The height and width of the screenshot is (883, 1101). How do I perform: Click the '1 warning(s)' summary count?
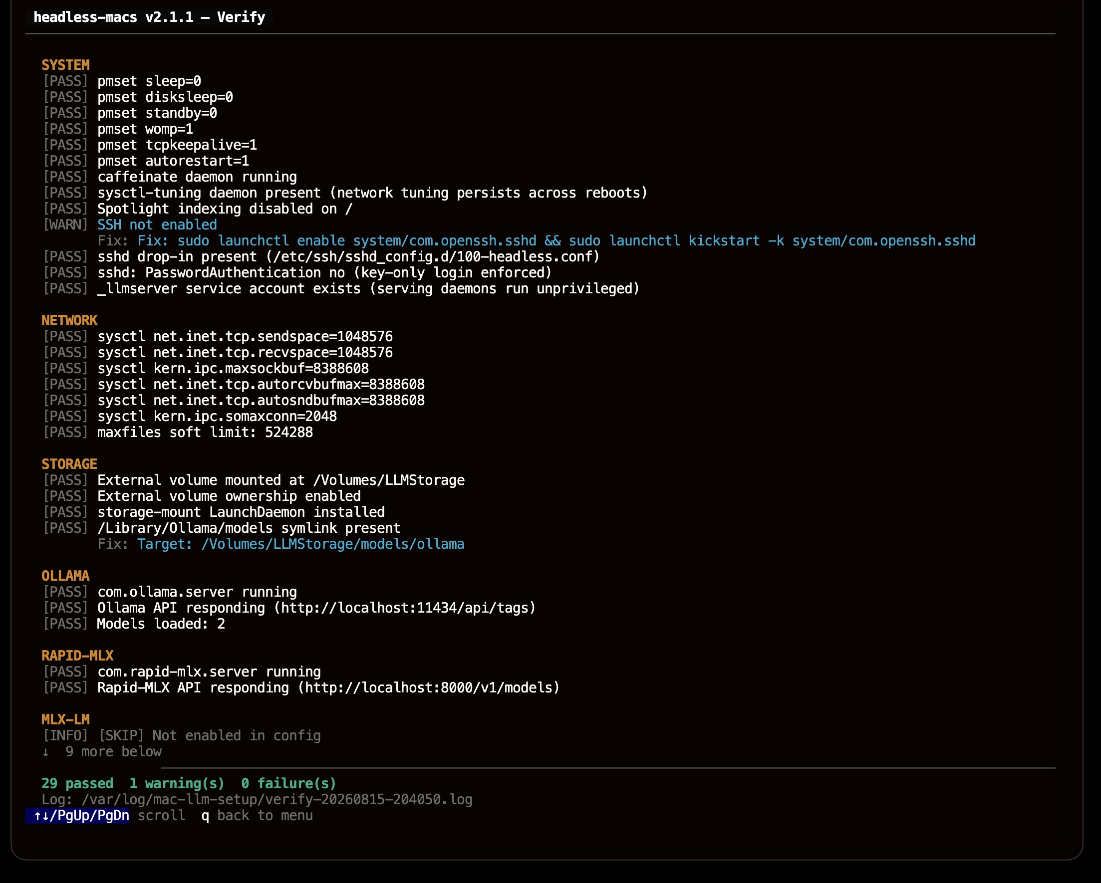tap(177, 783)
